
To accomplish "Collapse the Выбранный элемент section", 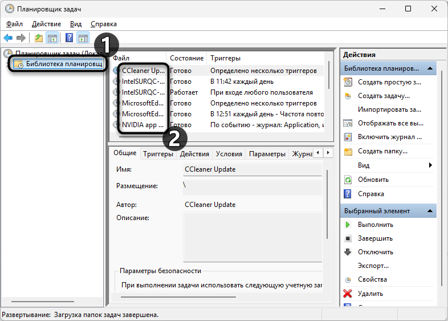I will point(430,211).
